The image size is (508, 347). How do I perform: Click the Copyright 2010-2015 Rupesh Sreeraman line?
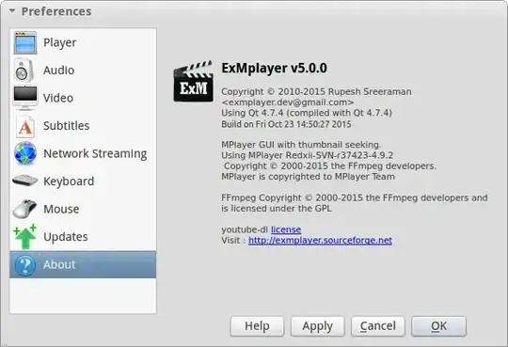(x=316, y=92)
